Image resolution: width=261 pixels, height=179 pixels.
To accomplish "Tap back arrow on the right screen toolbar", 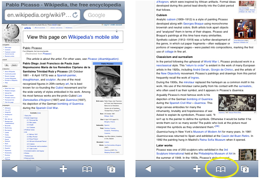I will pyautogui.click(x=148, y=169).
